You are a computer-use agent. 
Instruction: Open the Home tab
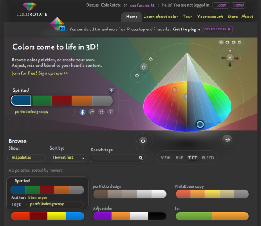132,17
